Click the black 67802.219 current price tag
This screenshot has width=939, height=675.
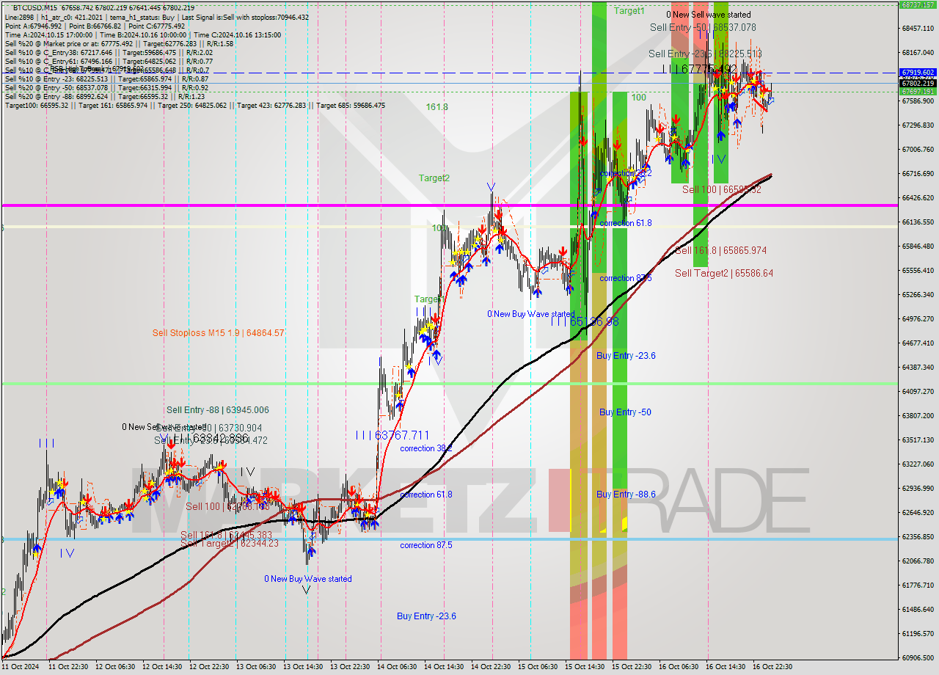tap(917, 84)
